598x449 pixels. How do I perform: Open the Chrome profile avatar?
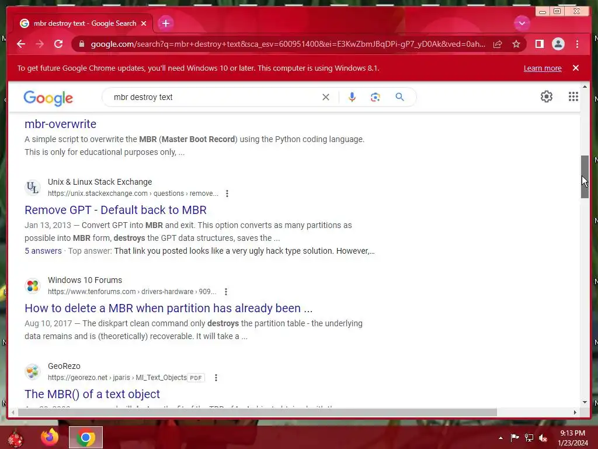point(558,44)
